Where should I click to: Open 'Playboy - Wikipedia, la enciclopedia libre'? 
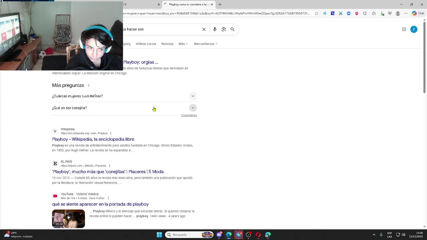(93, 139)
